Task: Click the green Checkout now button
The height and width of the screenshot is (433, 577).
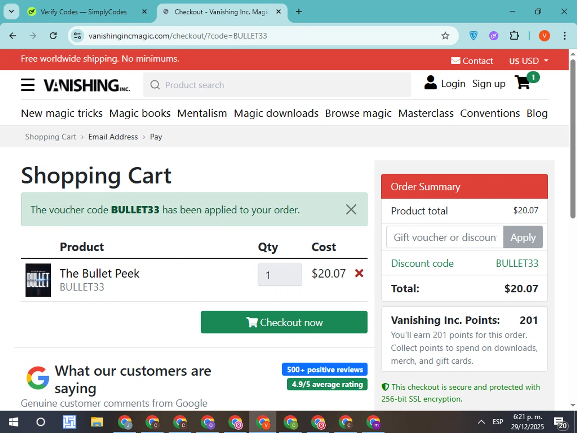Action: 284,322
